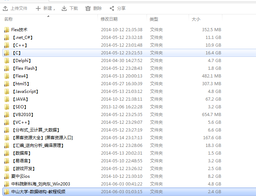Click the folder name 【数据库】
Viewport: 256px width, 196px height.
22,153
